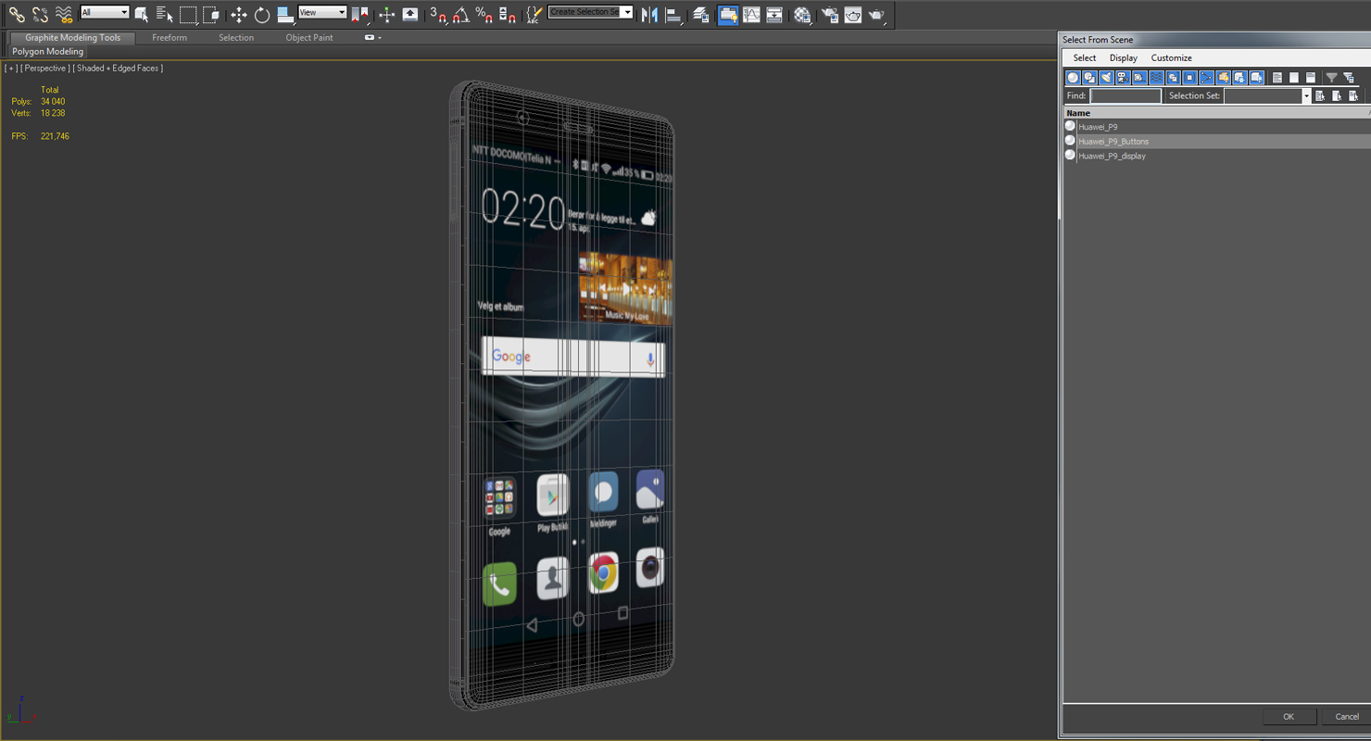Click the Render Production teapot
Screen dimensions: 1371x741
pyautogui.click(x=876, y=14)
